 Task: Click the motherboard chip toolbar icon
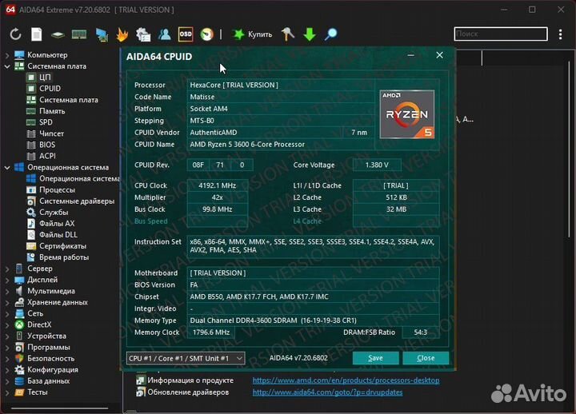pyautogui.click(x=58, y=35)
